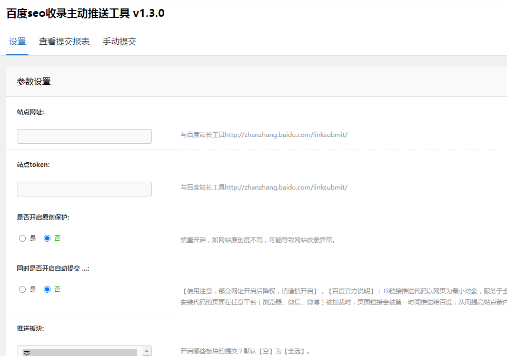Click the 推送板块 list scroll-up arrow
The height and width of the screenshot is (356, 507).
click(x=147, y=351)
